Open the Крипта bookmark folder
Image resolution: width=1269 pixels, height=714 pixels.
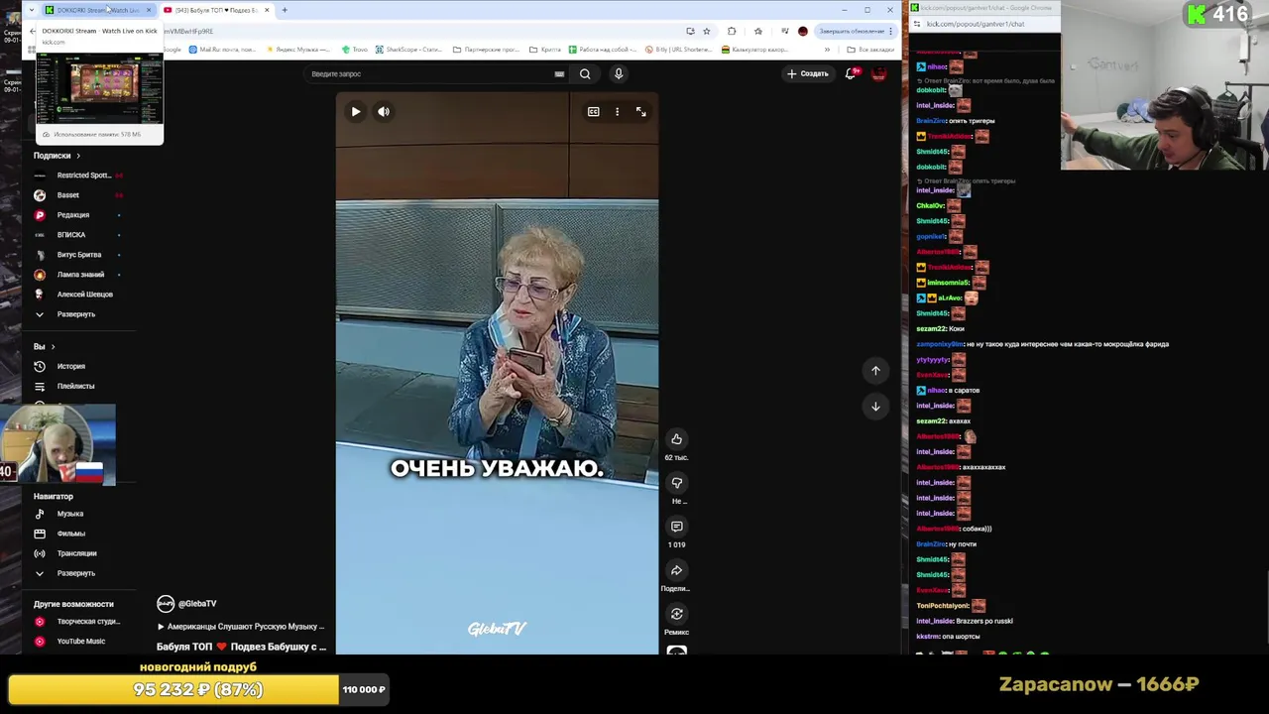tap(545, 50)
